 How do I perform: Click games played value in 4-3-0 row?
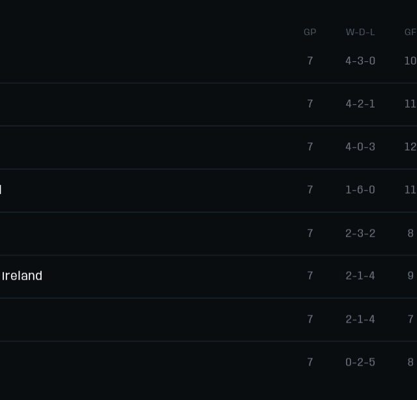click(310, 61)
